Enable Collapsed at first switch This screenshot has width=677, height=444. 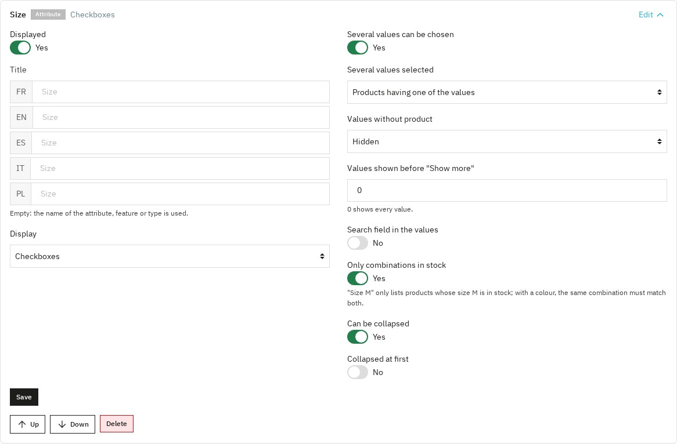[358, 372]
